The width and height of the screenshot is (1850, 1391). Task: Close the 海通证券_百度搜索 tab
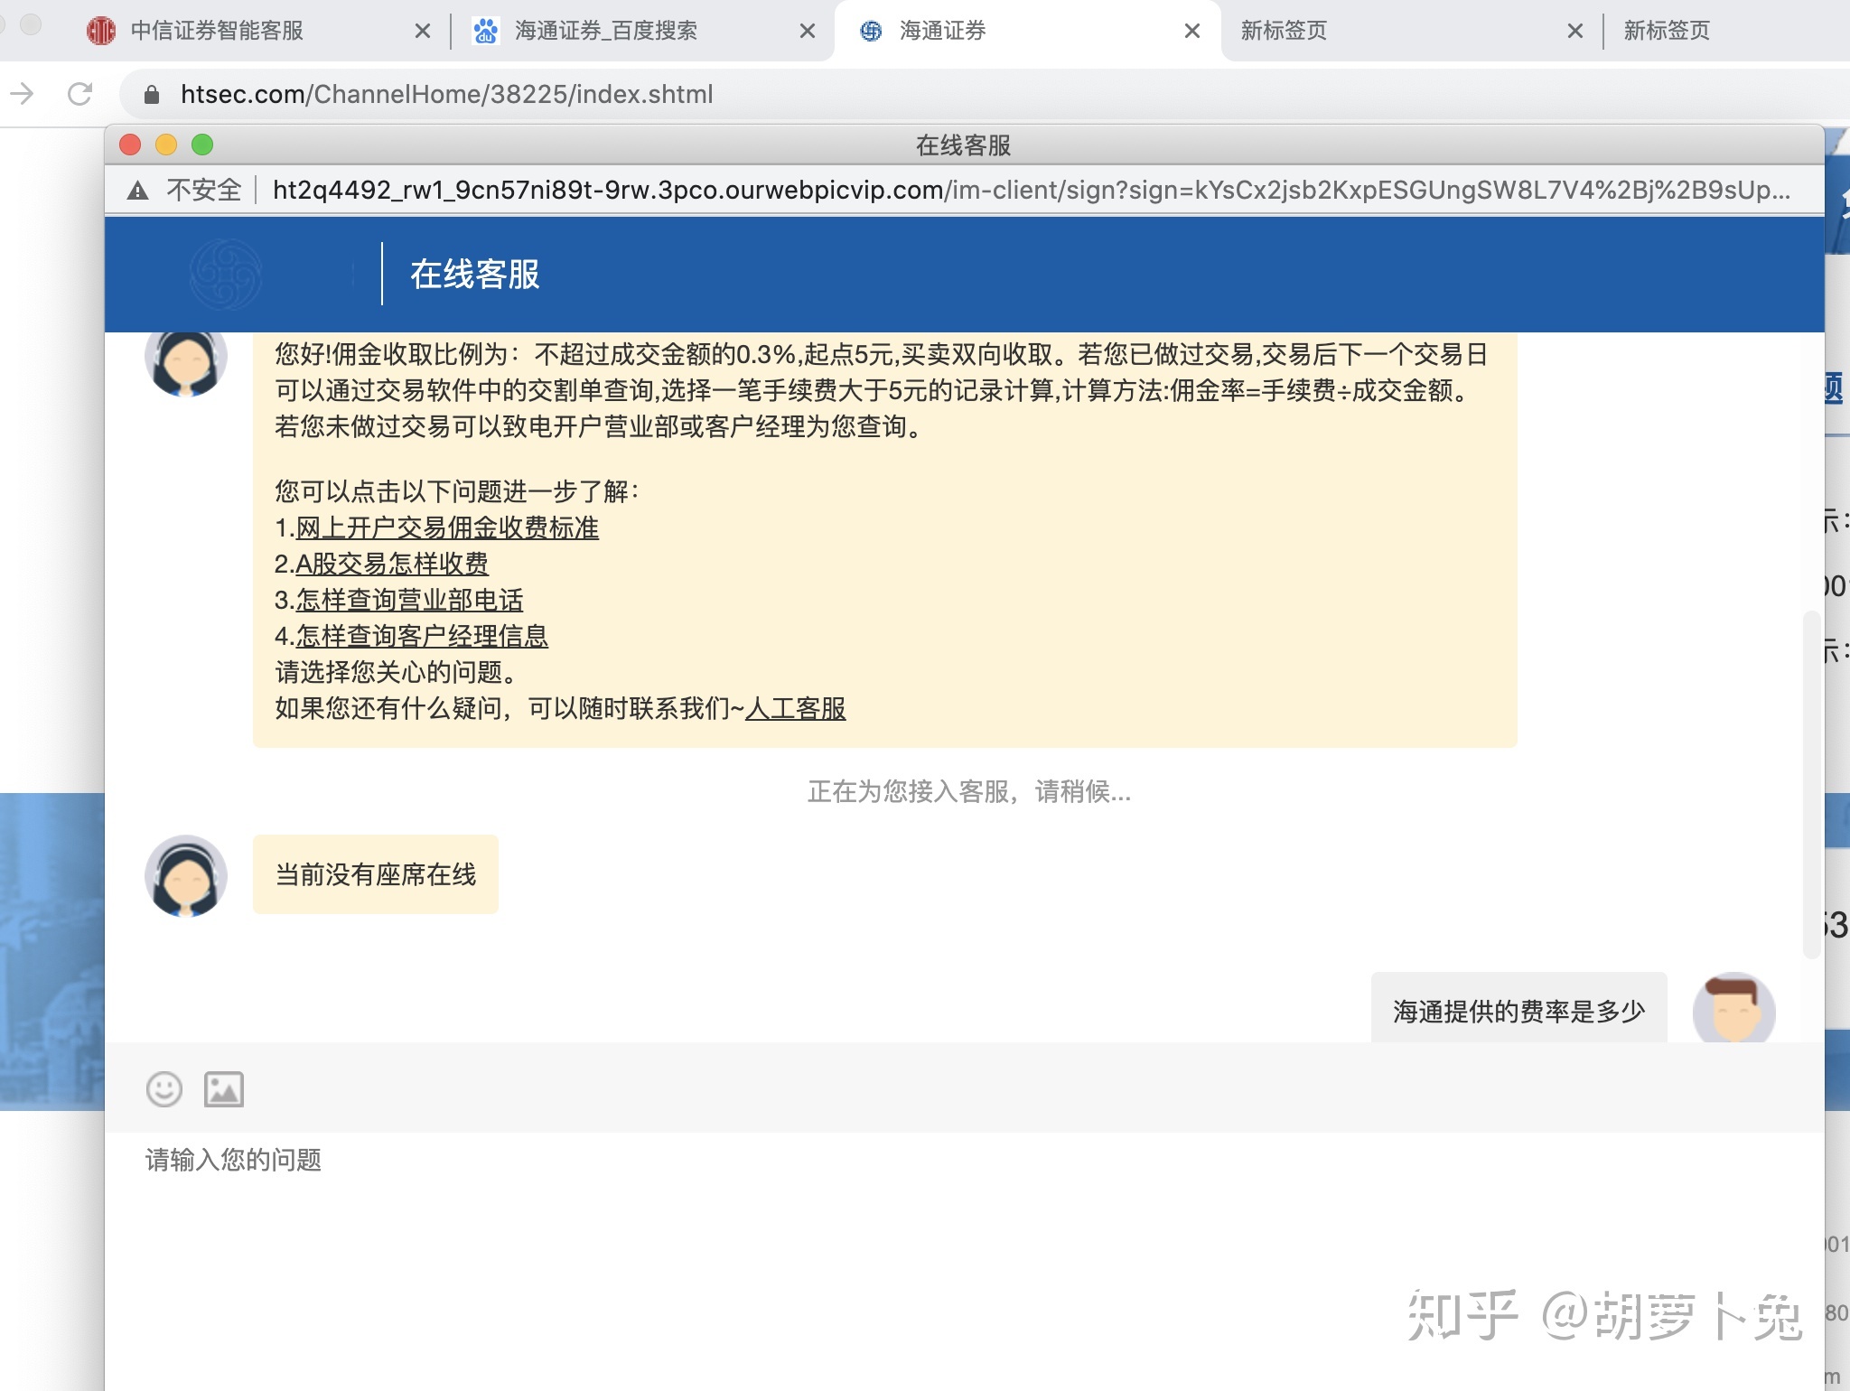[x=808, y=31]
